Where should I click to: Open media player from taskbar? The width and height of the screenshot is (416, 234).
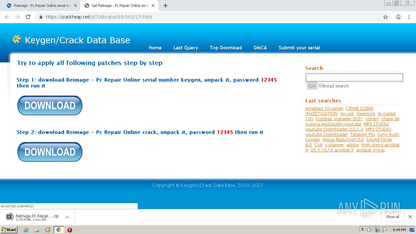pos(48,230)
